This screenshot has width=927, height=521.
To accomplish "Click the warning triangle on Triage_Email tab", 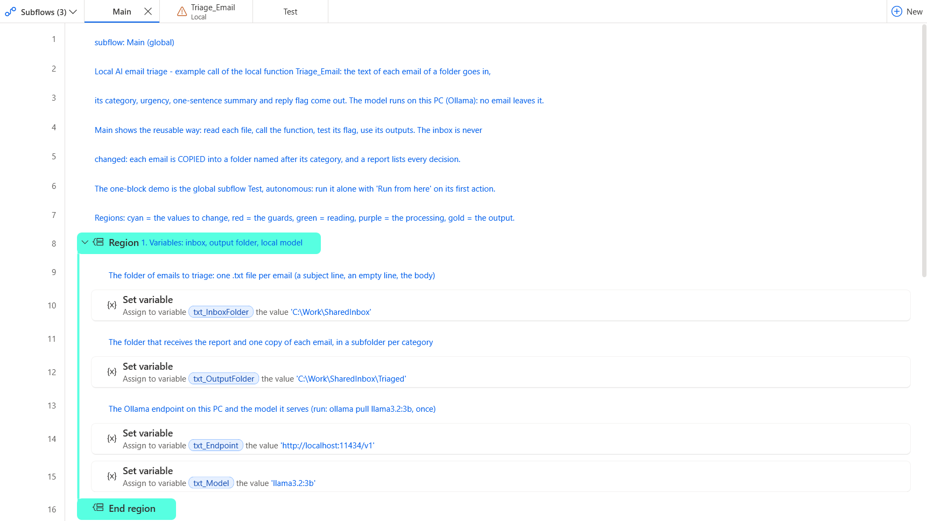I will [x=182, y=12].
